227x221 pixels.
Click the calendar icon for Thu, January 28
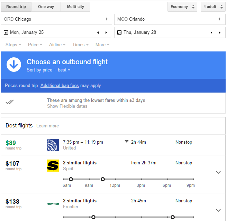click(119, 32)
